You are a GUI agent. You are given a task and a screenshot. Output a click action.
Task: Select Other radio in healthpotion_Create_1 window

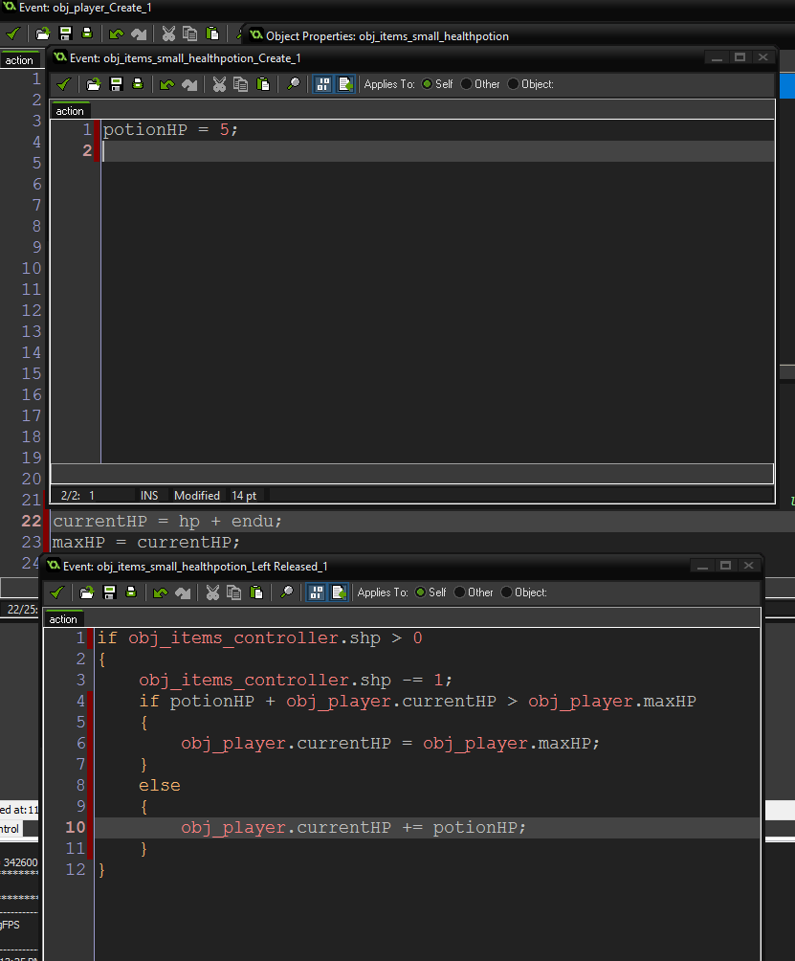click(x=466, y=84)
